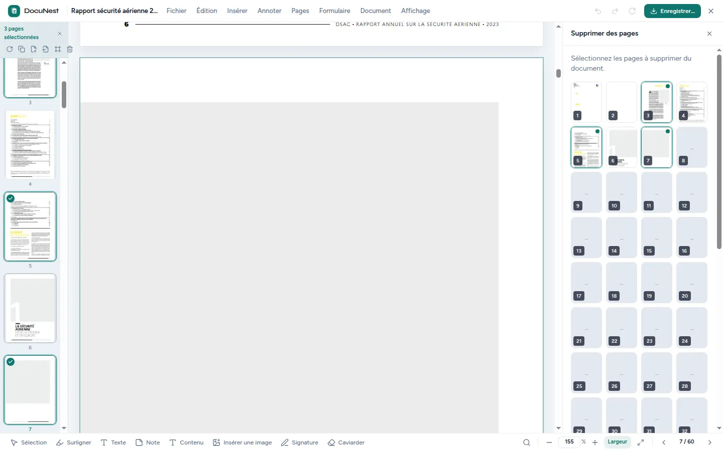
Task: Select page 4 in delete panel
Action: [x=692, y=102]
